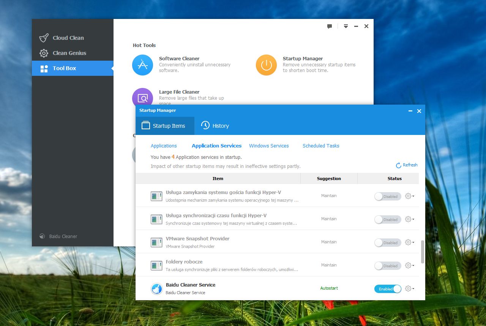Enable the Foldery robocze toggle

(388, 266)
